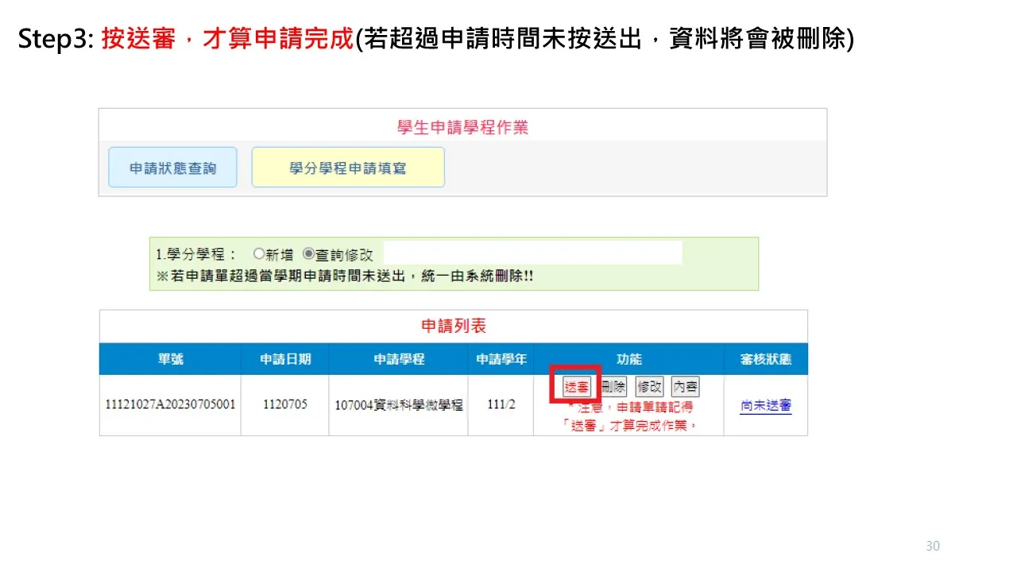Select application number 11121027A20230705001 cell
Image resolution: width=1017 pixels, height=572 pixels.
point(170,404)
